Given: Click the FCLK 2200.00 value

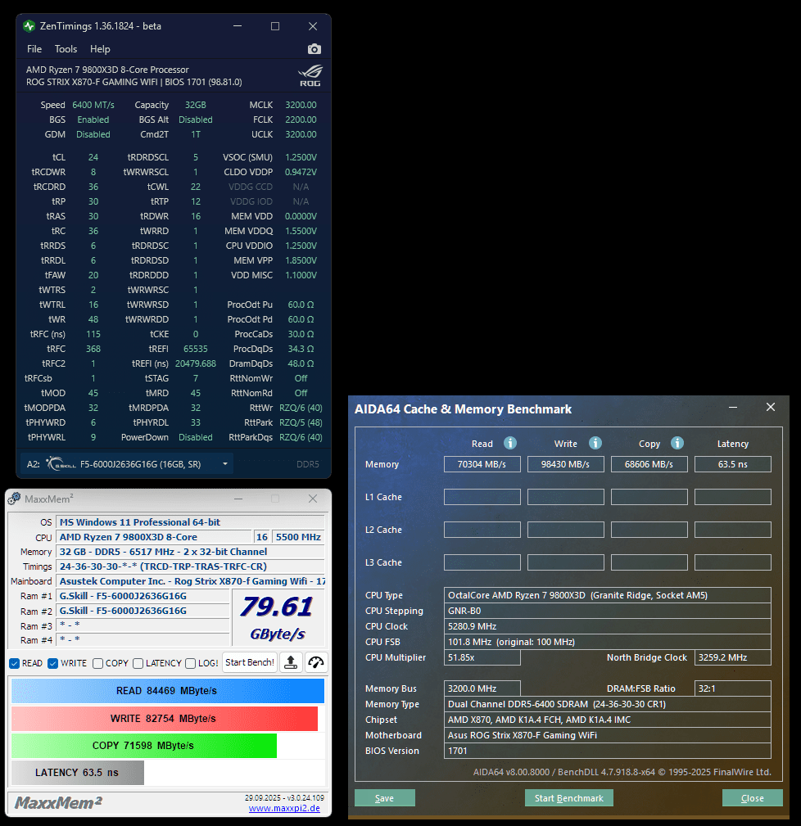Looking at the screenshot, I should 301,120.
